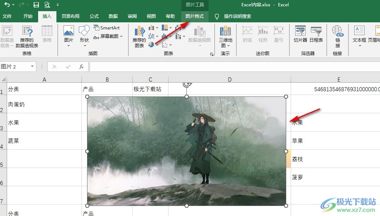The width and height of the screenshot is (380, 216).
Task: Click the Select All corner triangle
Action: point(3,79)
